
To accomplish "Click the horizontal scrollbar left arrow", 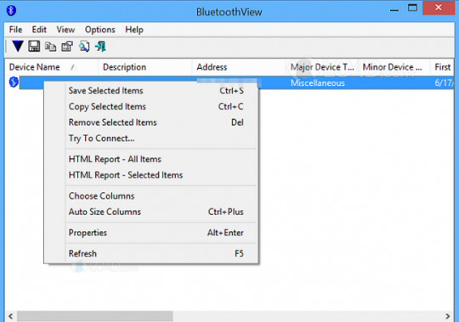I will click(x=11, y=316).
